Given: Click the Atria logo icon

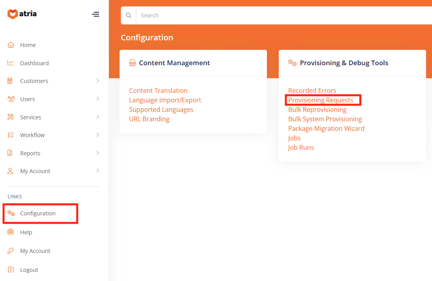Looking at the screenshot, I should click(13, 14).
